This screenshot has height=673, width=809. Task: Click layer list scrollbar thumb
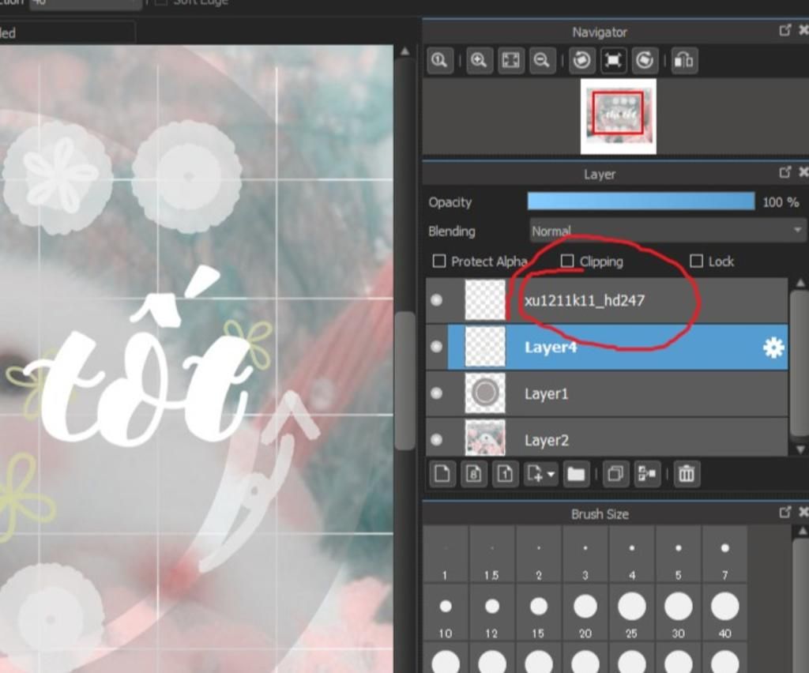click(x=800, y=364)
